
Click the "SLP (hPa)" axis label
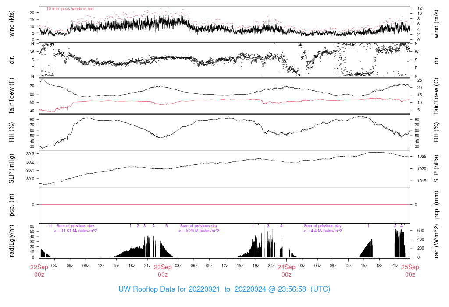pyautogui.click(x=436, y=169)
